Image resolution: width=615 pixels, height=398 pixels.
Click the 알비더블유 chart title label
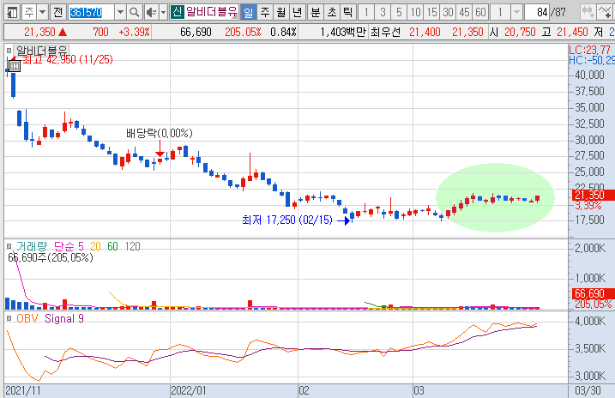pyautogui.click(x=41, y=51)
